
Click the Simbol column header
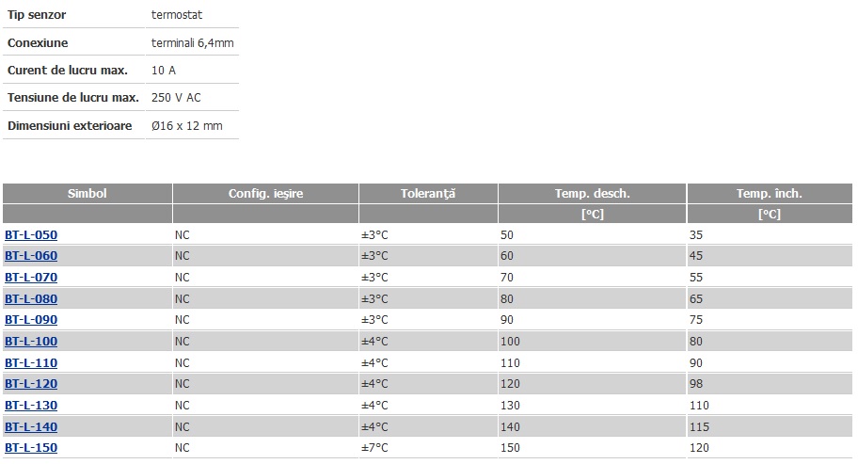click(87, 193)
